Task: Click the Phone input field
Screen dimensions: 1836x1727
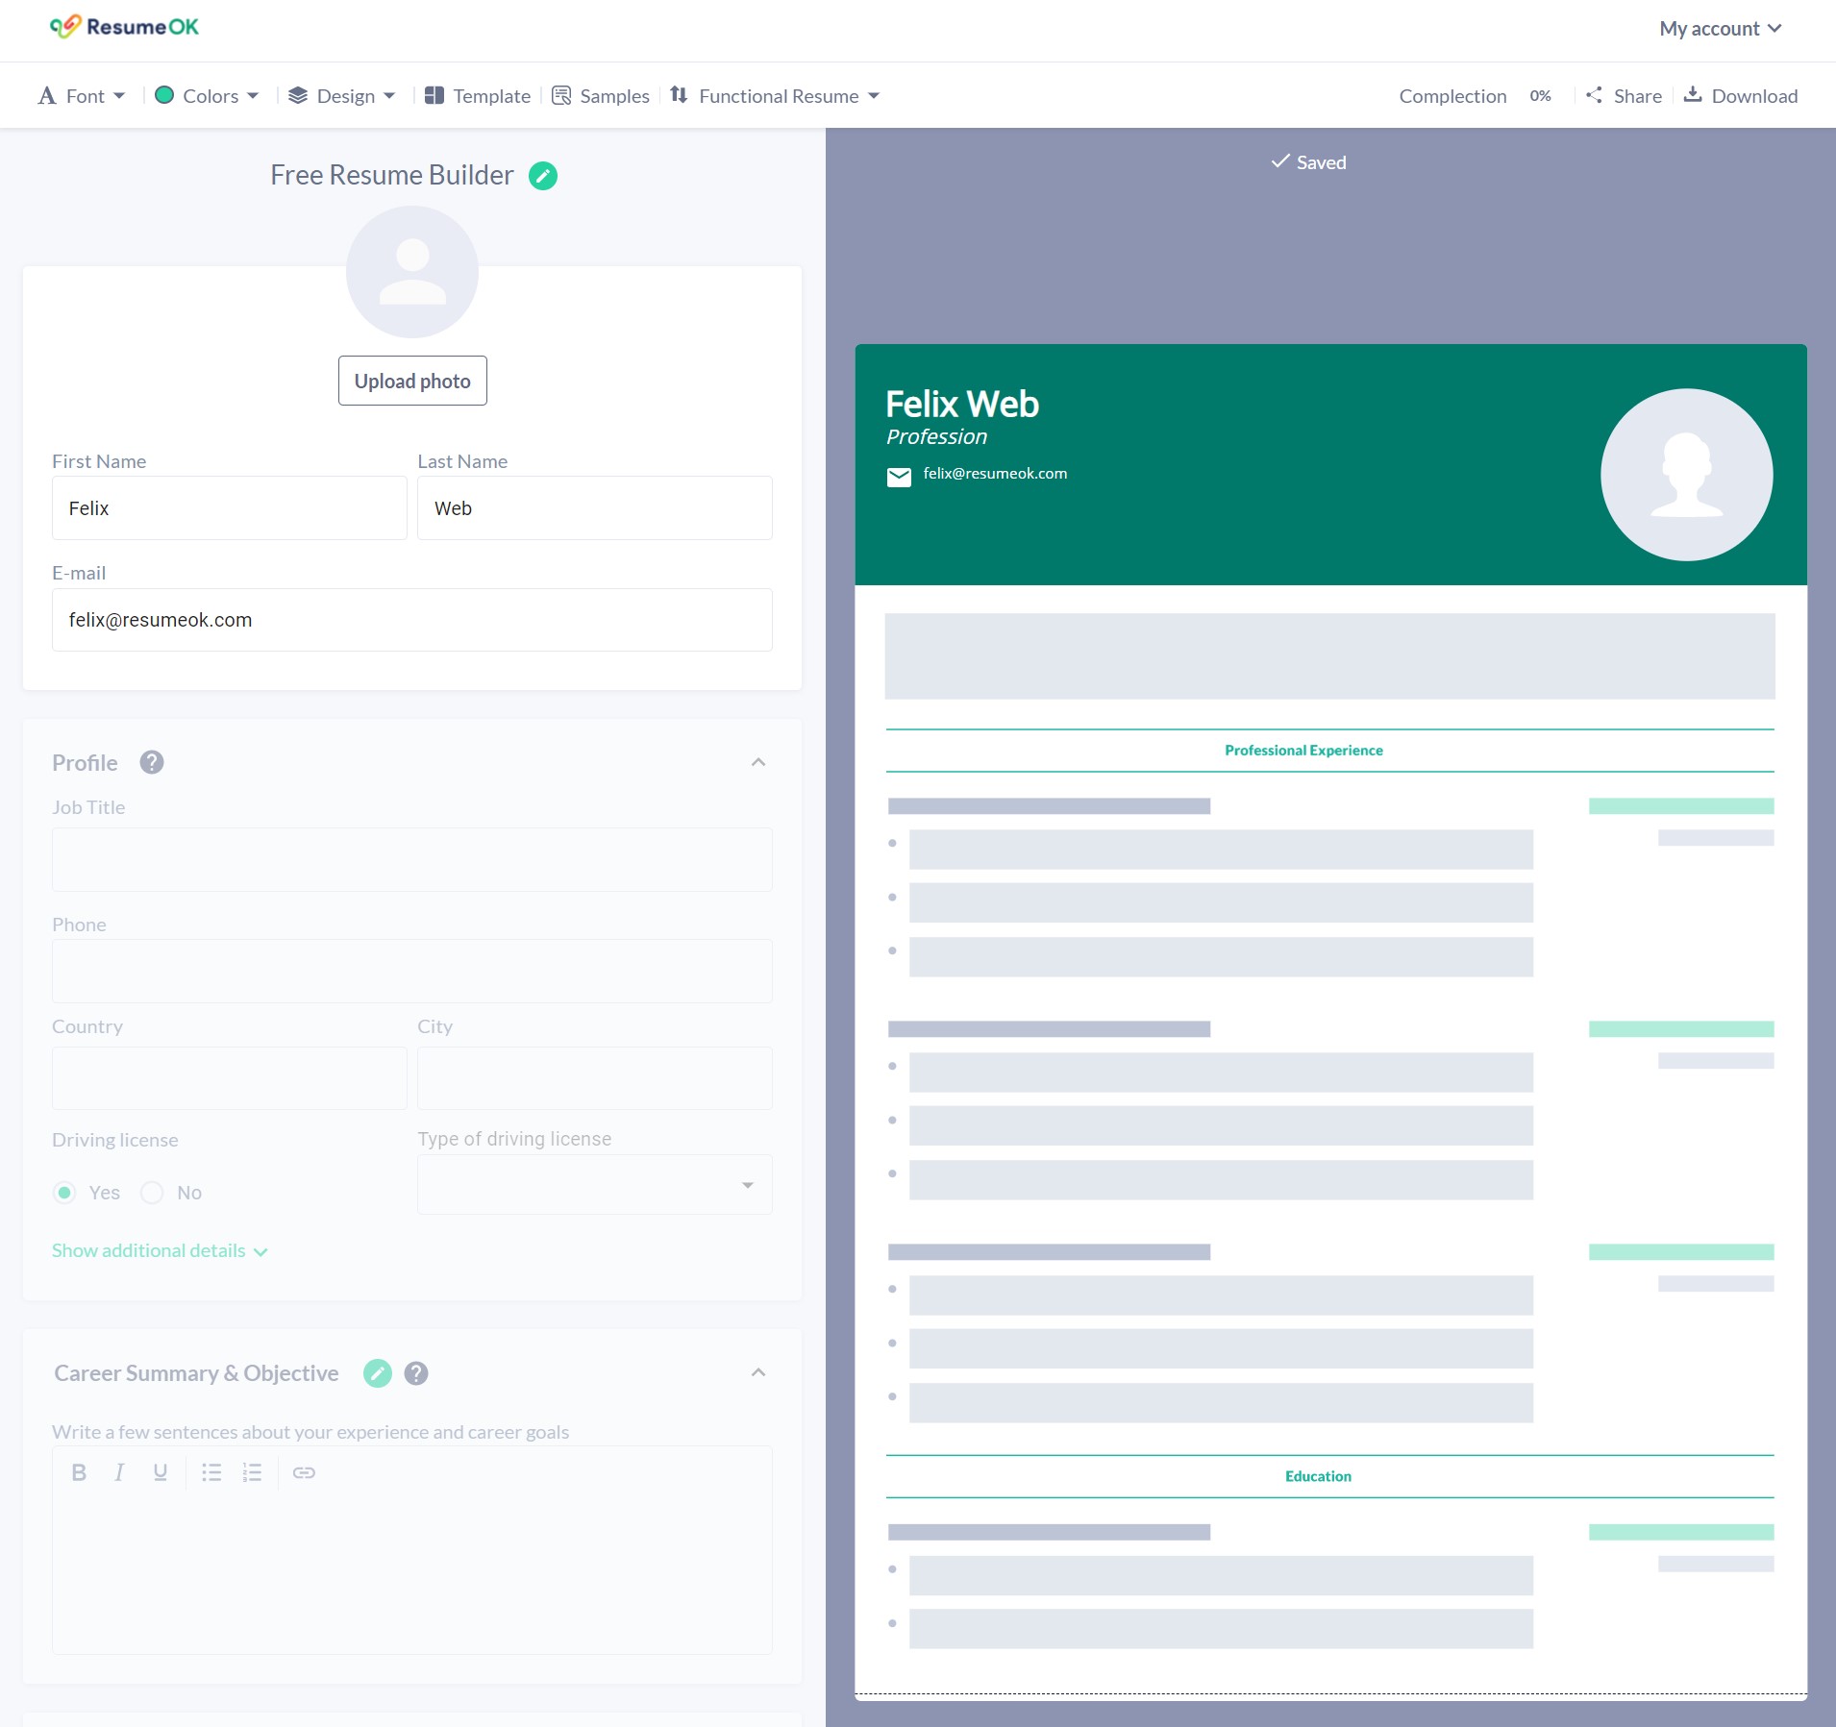Action: [412, 971]
